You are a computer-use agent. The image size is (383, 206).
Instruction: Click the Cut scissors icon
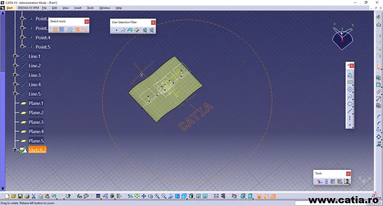[x=34, y=196]
